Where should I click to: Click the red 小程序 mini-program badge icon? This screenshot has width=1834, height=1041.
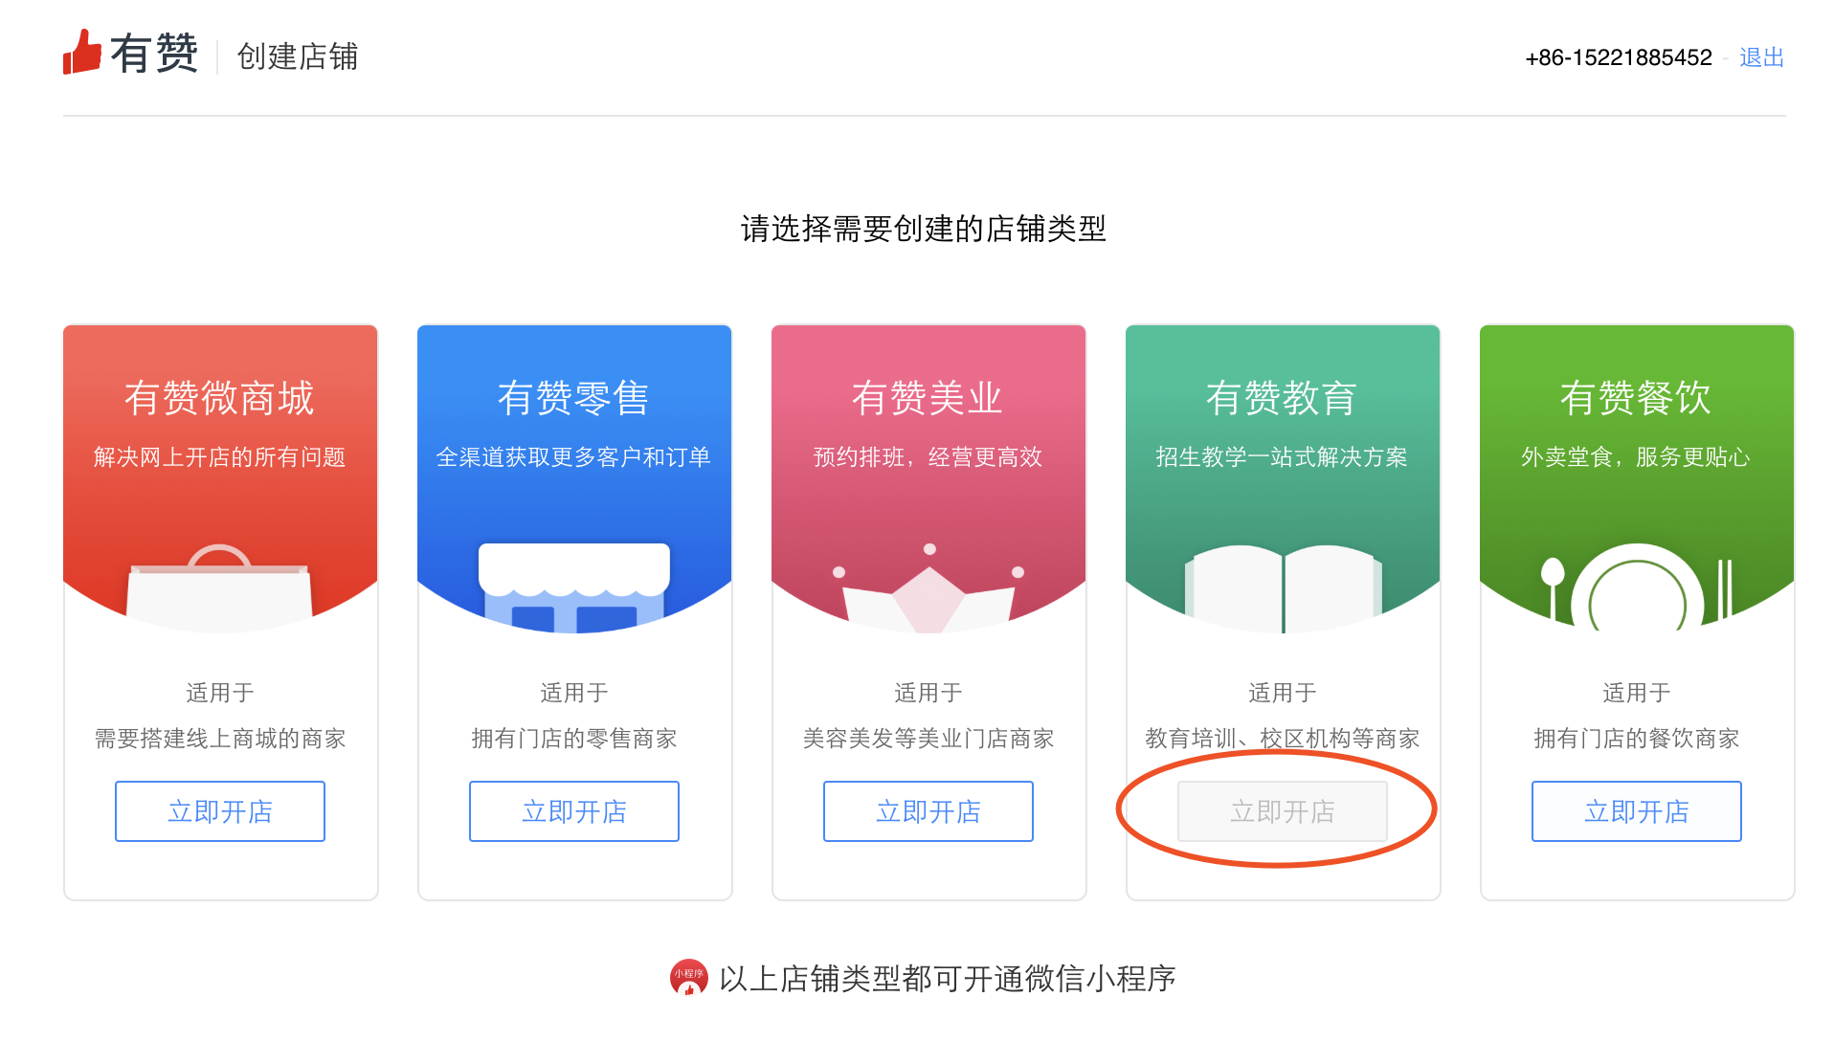(688, 978)
